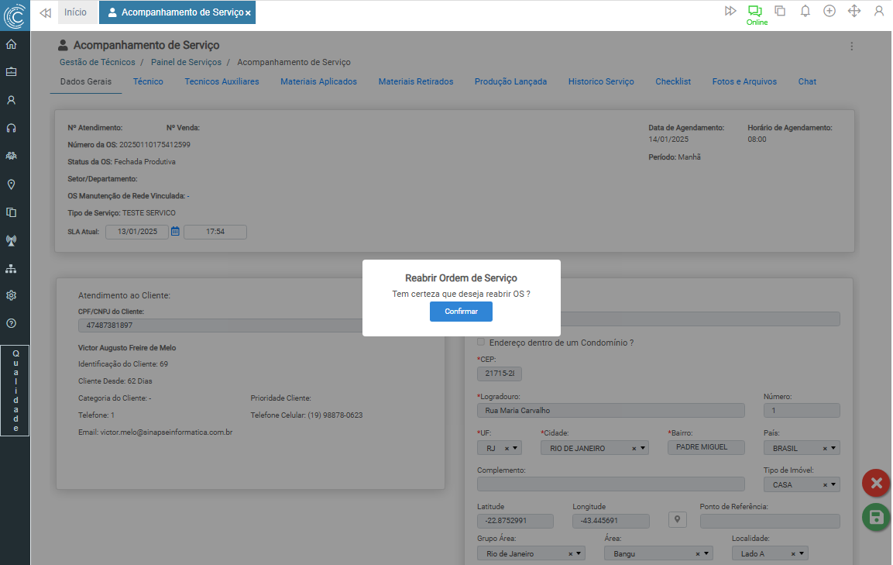Open the Cidade dropdown with RIO DE JANEIRO
893x565 pixels.
(x=643, y=448)
